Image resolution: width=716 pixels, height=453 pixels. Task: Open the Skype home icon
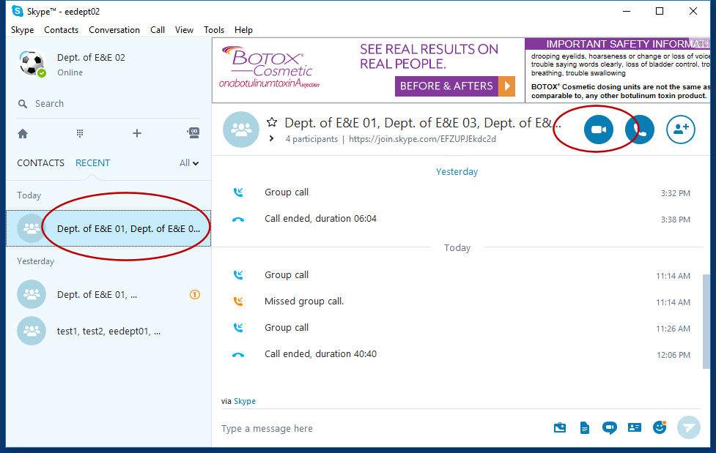[x=23, y=133]
